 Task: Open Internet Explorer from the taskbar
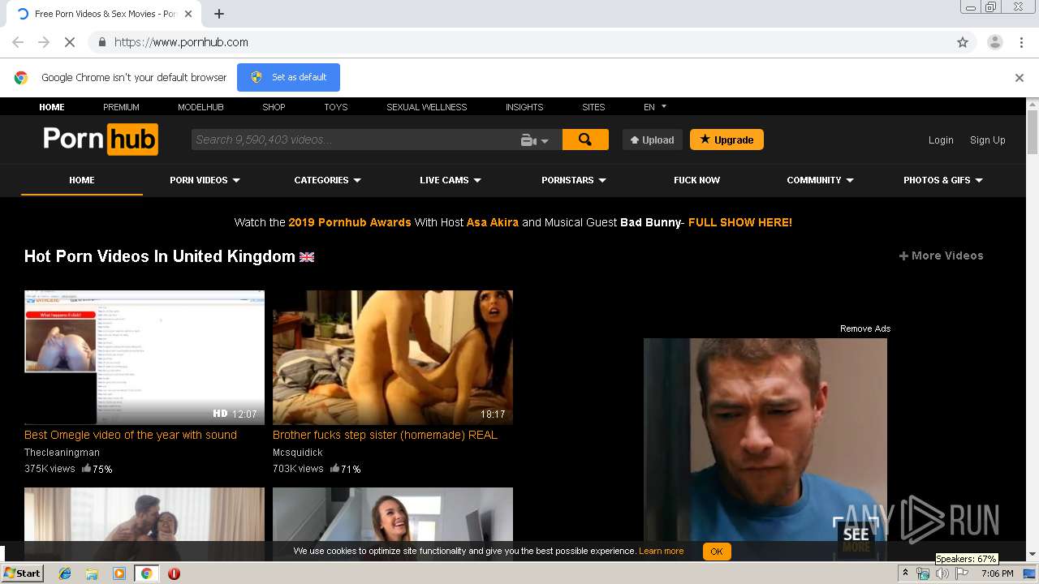(65, 573)
